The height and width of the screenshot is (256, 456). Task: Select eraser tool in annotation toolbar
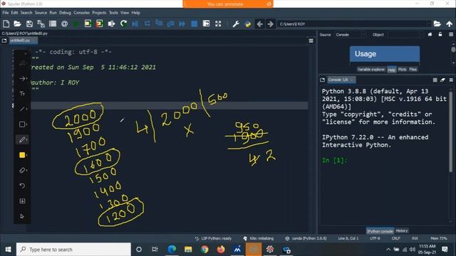tap(22, 171)
